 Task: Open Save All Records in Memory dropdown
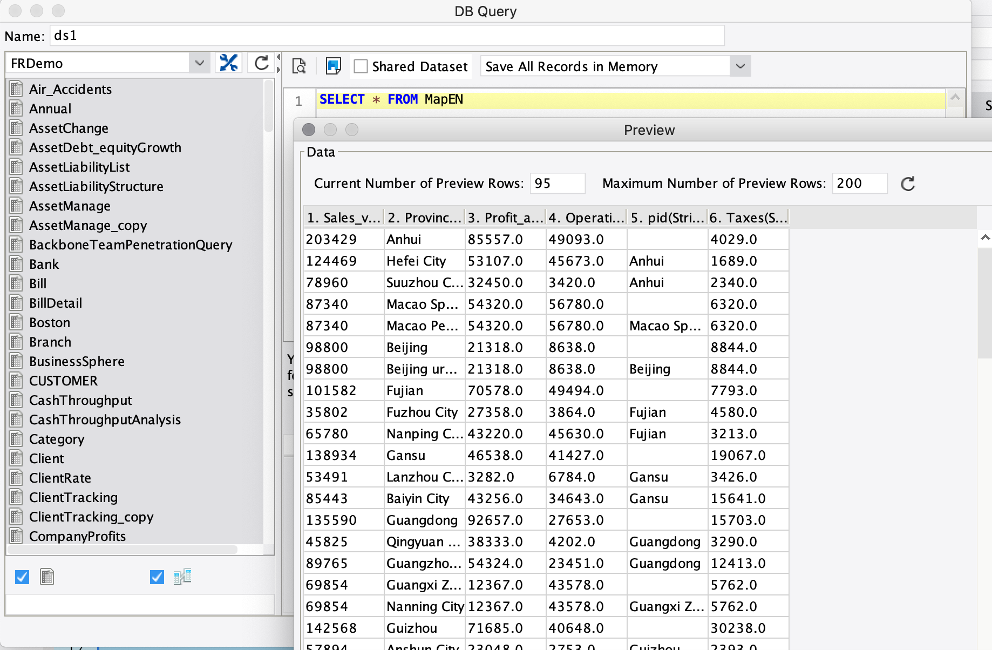(x=740, y=66)
